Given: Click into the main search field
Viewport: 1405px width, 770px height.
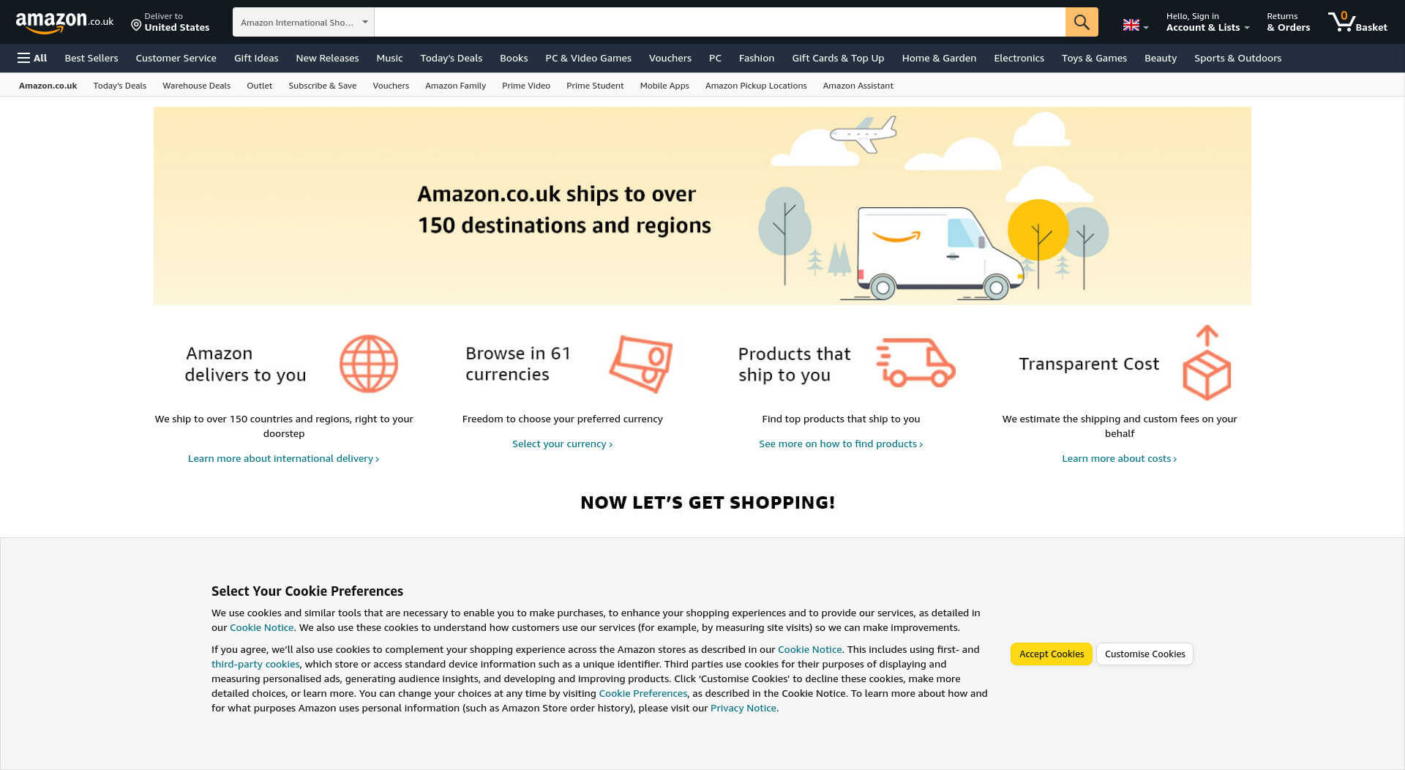Looking at the screenshot, I should tap(719, 22).
